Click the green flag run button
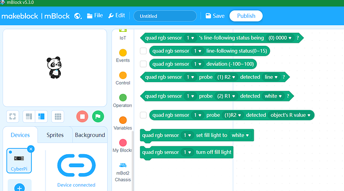Image resolution: width=344 pixels, height=191 pixels. pos(98,116)
